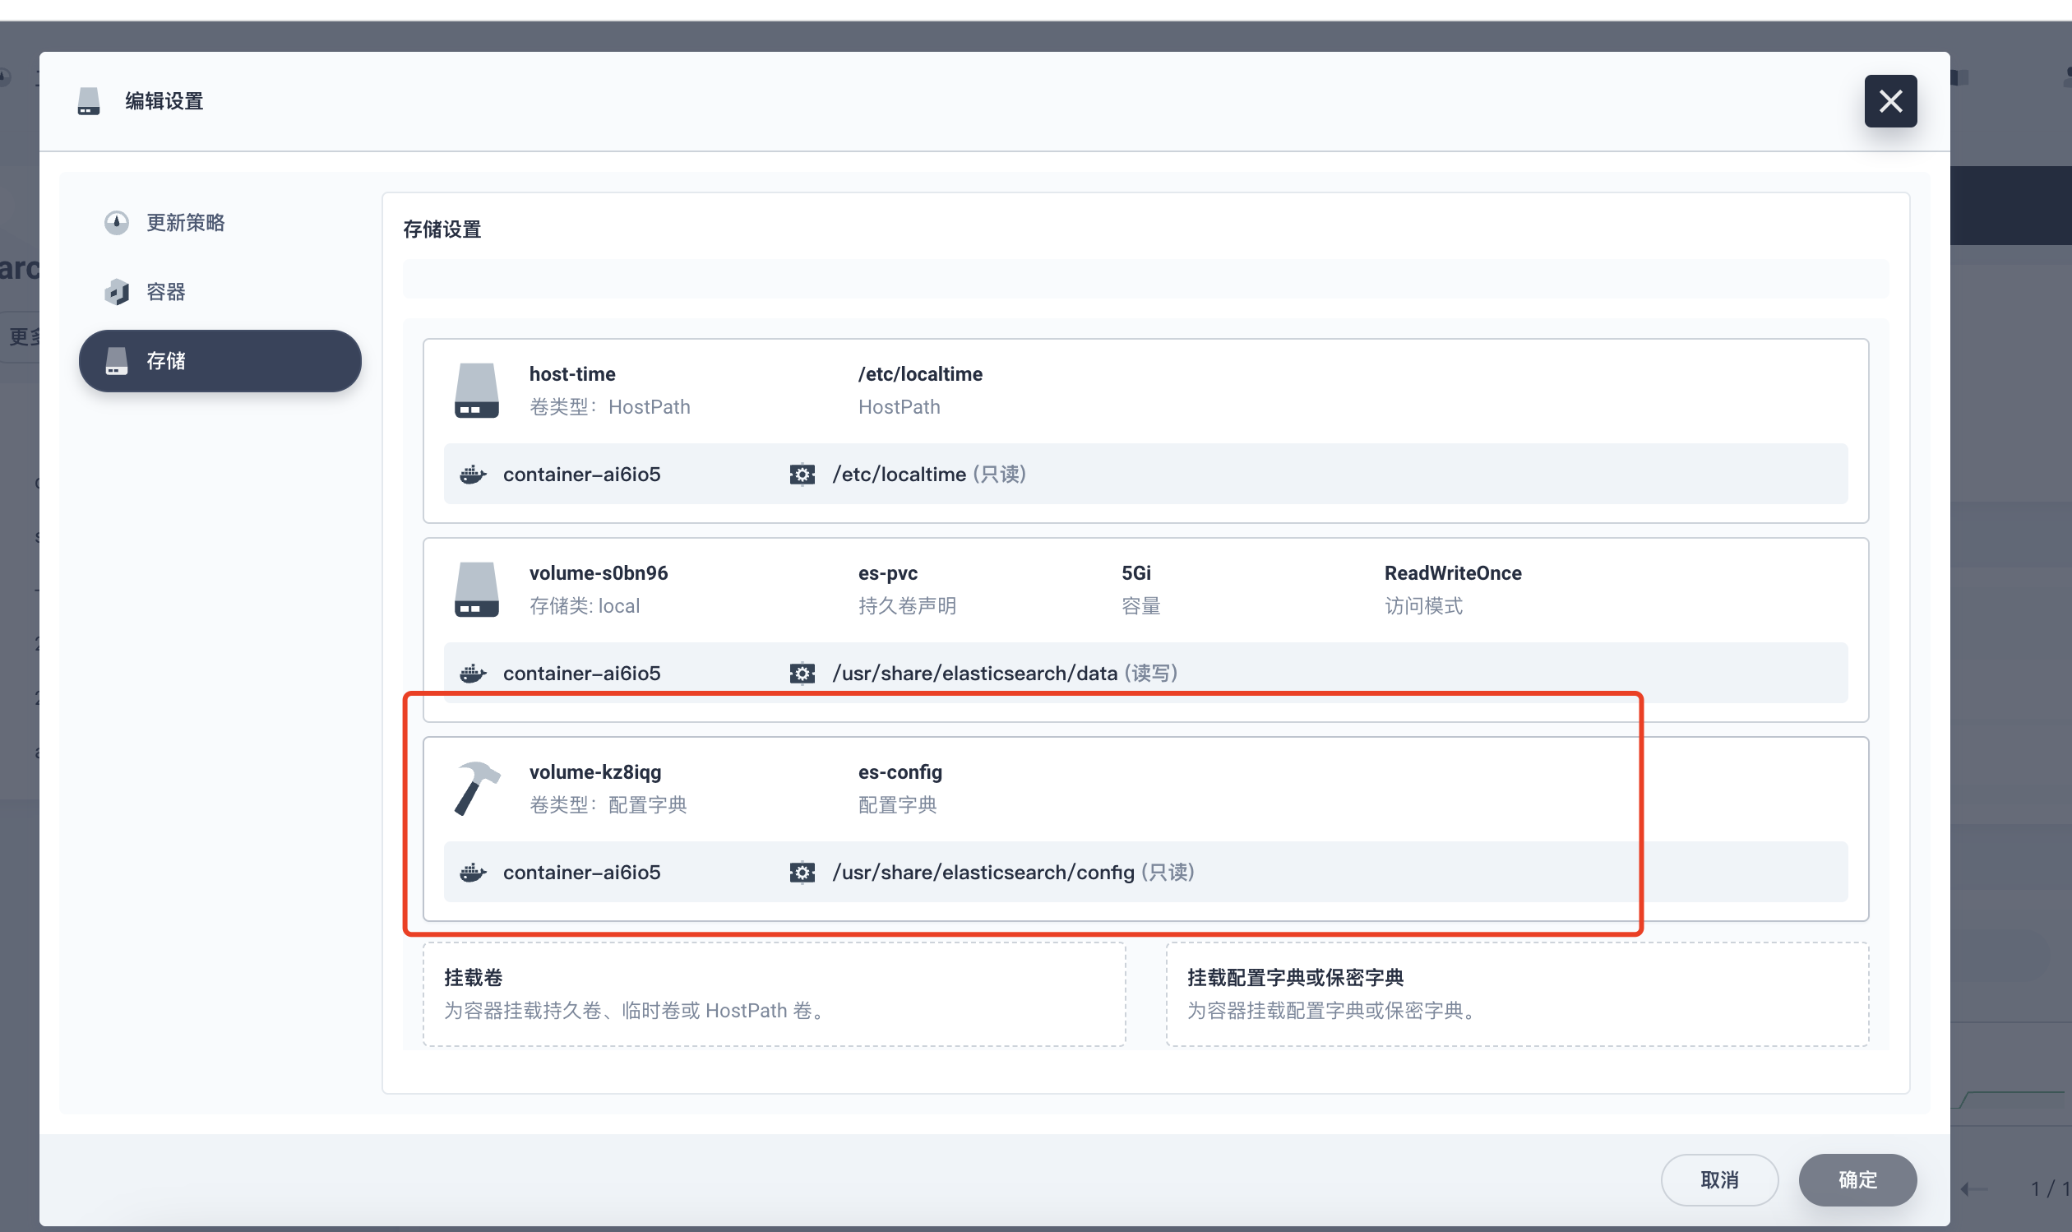Image resolution: width=2072 pixels, height=1232 pixels.
Task: Click the 5Gi capacity value
Action: (1136, 574)
